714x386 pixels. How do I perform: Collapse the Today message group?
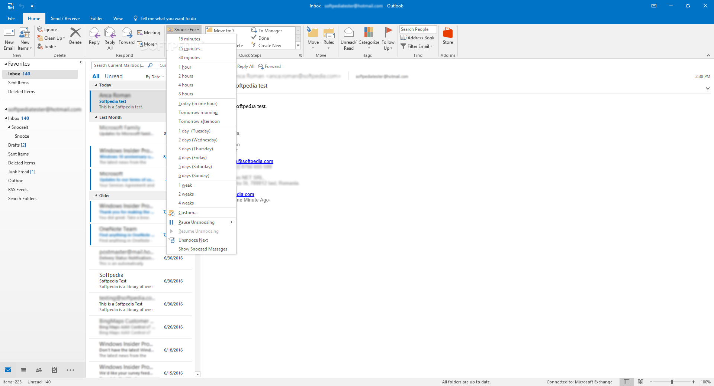(96, 85)
